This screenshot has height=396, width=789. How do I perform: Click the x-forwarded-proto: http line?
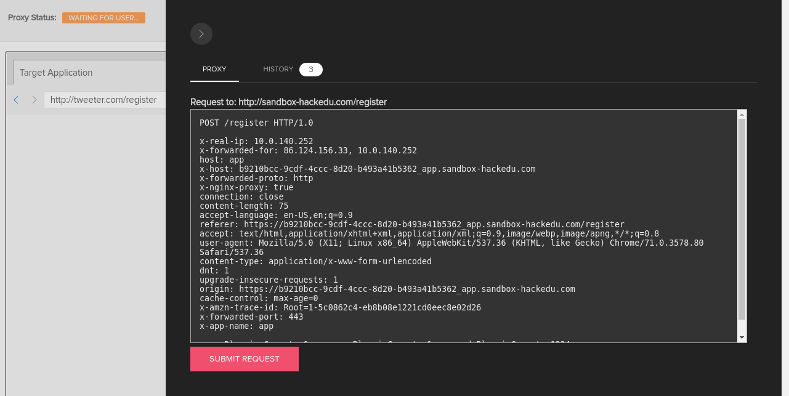(256, 179)
